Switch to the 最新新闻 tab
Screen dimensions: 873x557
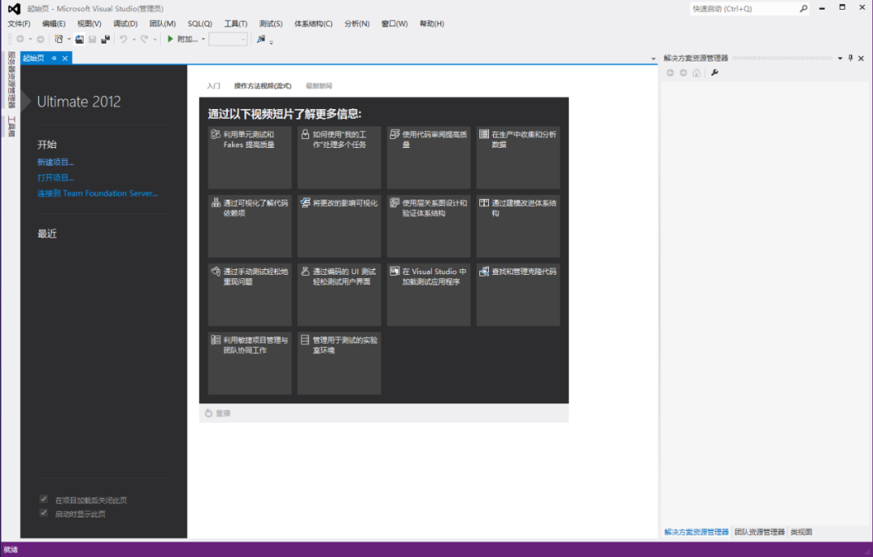319,86
